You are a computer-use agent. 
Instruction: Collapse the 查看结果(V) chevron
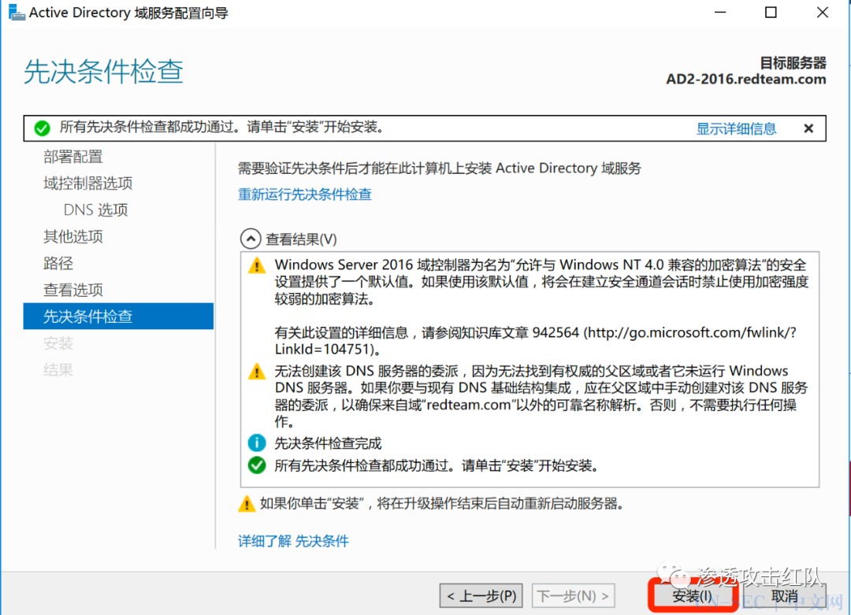[251, 239]
